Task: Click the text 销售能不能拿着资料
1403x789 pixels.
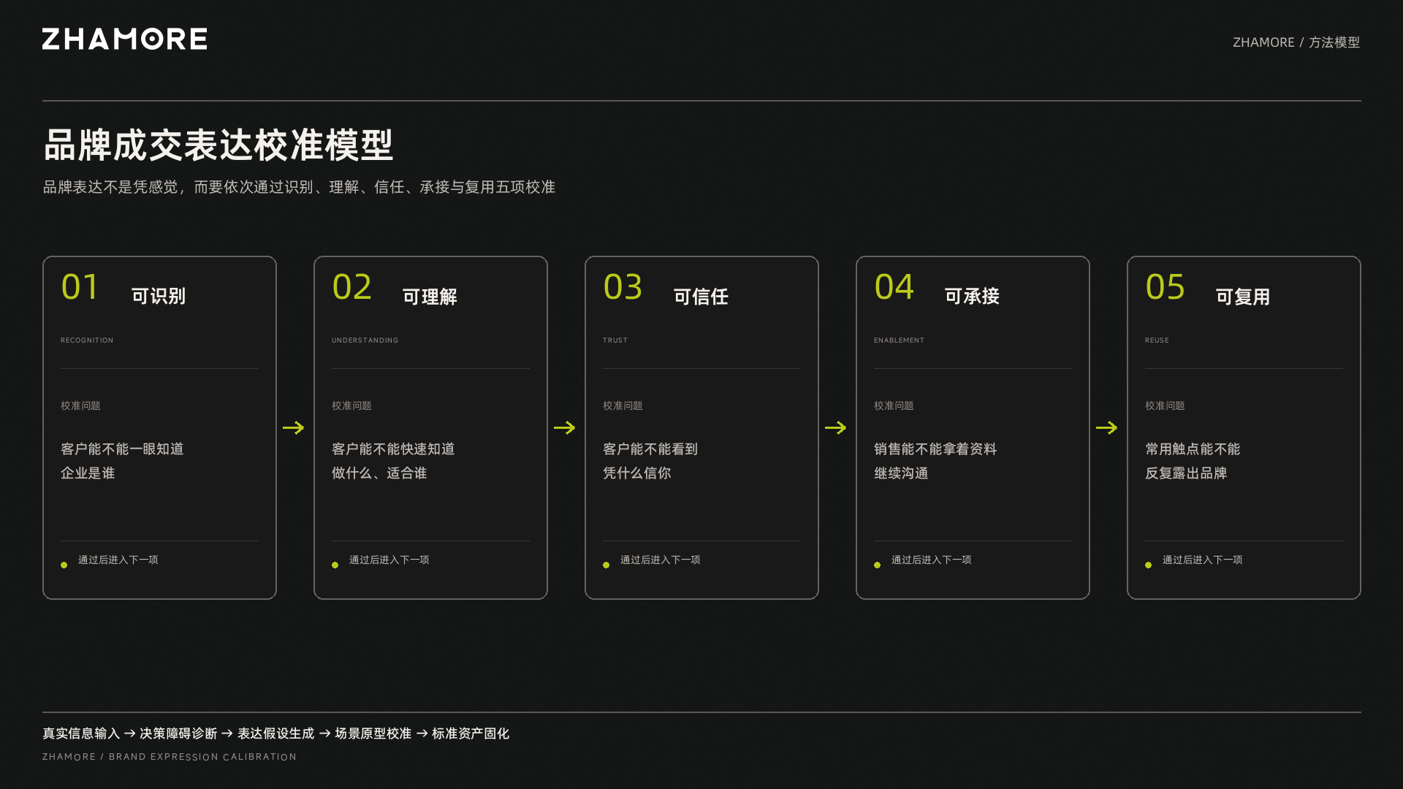Action: [x=935, y=449]
